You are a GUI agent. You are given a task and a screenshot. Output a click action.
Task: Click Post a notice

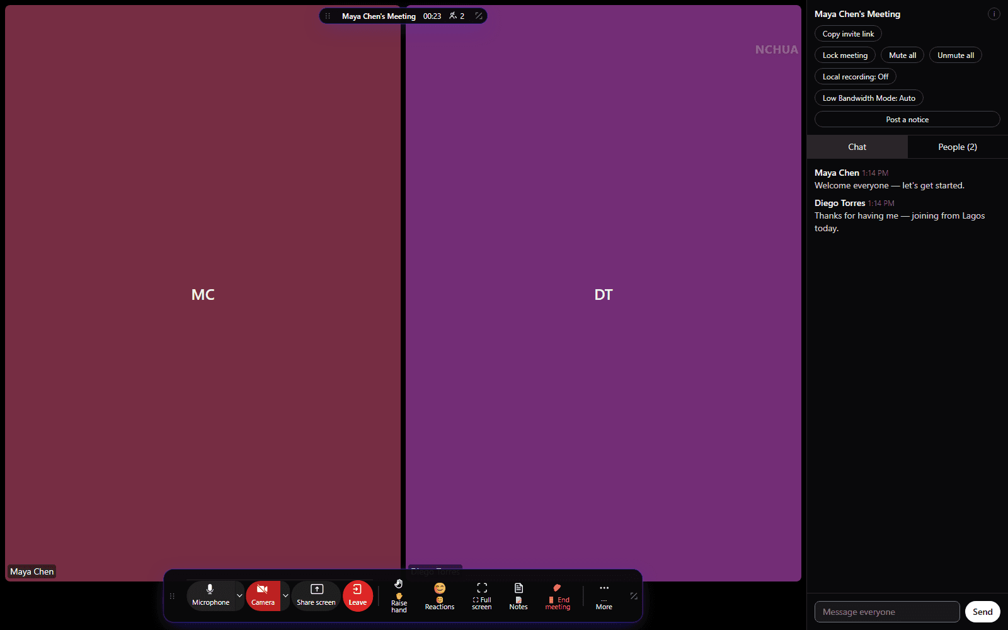point(907,120)
